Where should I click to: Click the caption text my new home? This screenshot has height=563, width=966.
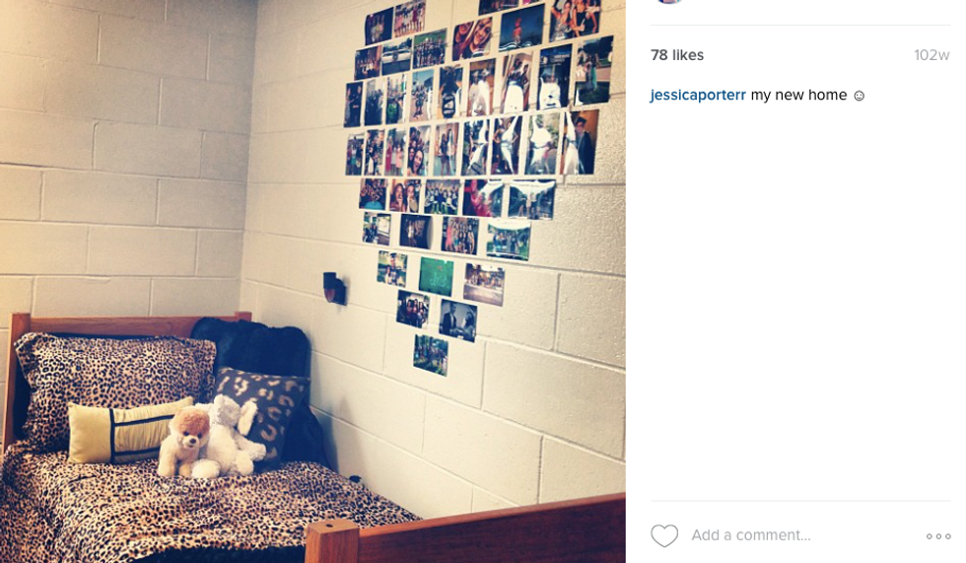[x=798, y=95]
